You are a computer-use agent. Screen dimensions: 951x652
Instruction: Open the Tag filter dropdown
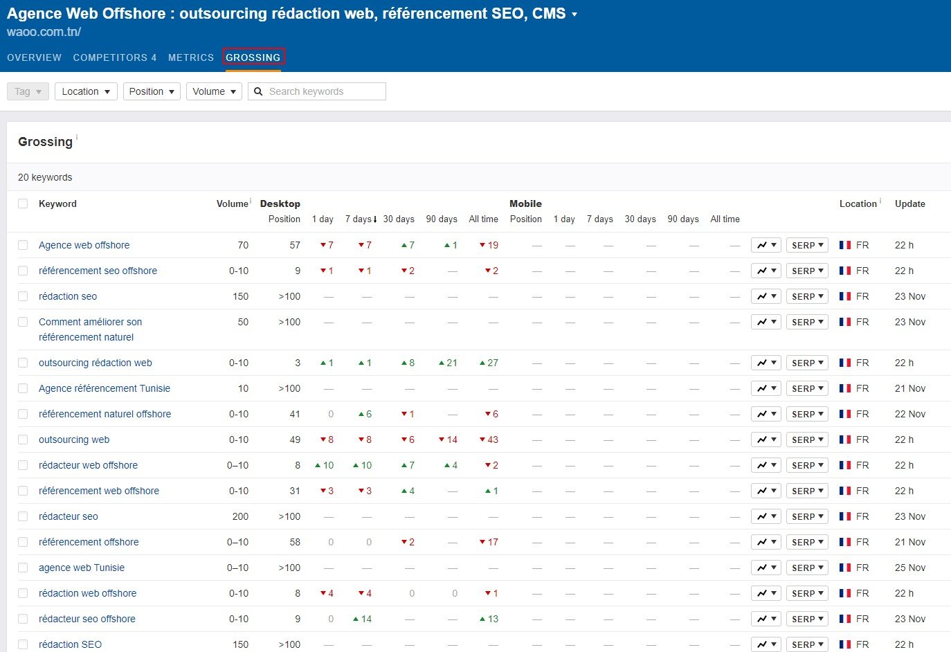(x=28, y=91)
